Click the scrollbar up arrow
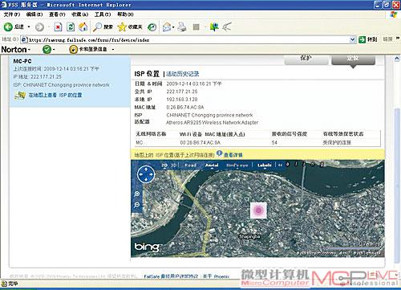Screen dimensions: 401x290 coord(397,59)
